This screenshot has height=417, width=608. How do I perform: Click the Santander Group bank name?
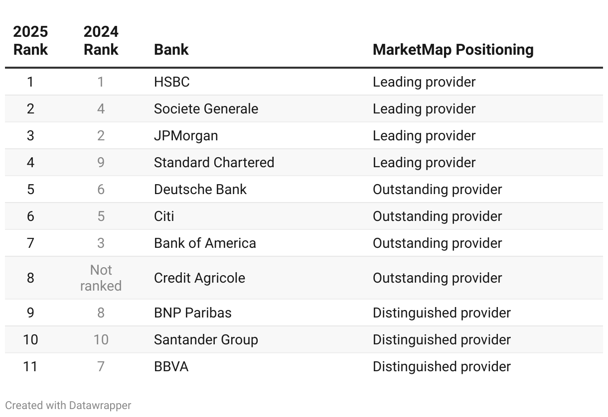[x=206, y=340]
